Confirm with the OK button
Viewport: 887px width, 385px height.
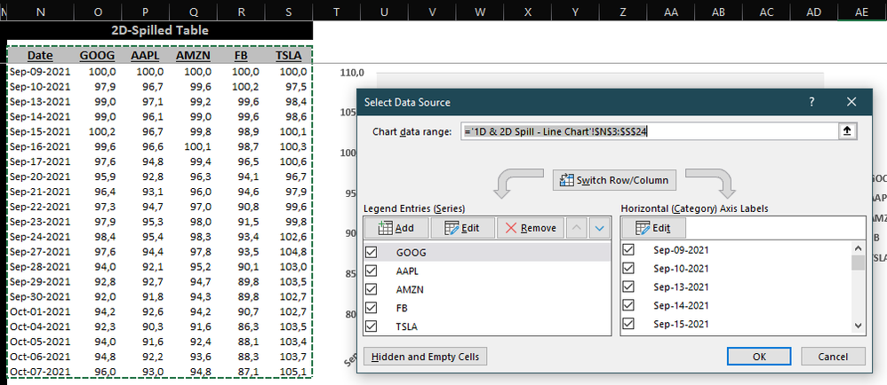coord(759,357)
